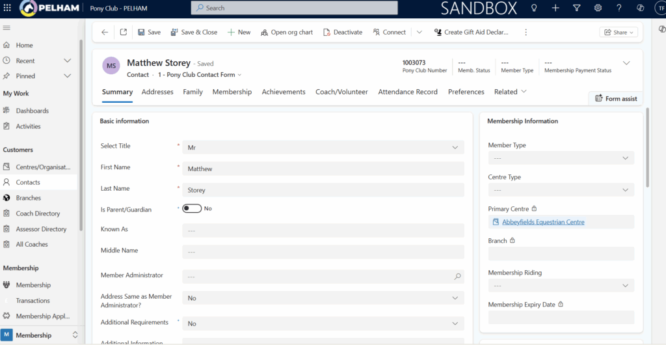Open record in new window icon
666x345 pixels.
tap(124, 32)
